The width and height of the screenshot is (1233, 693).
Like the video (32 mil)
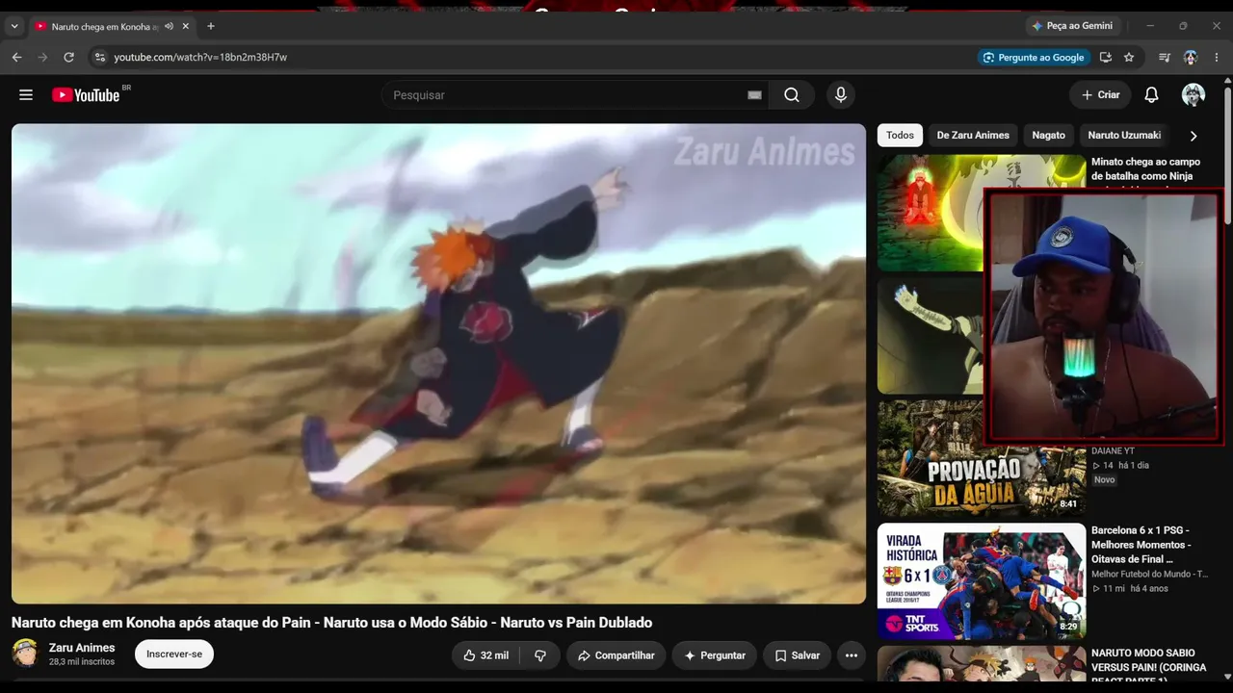coord(485,655)
